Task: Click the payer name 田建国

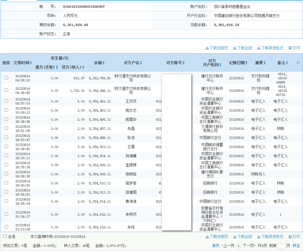Action: pos(131,192)
